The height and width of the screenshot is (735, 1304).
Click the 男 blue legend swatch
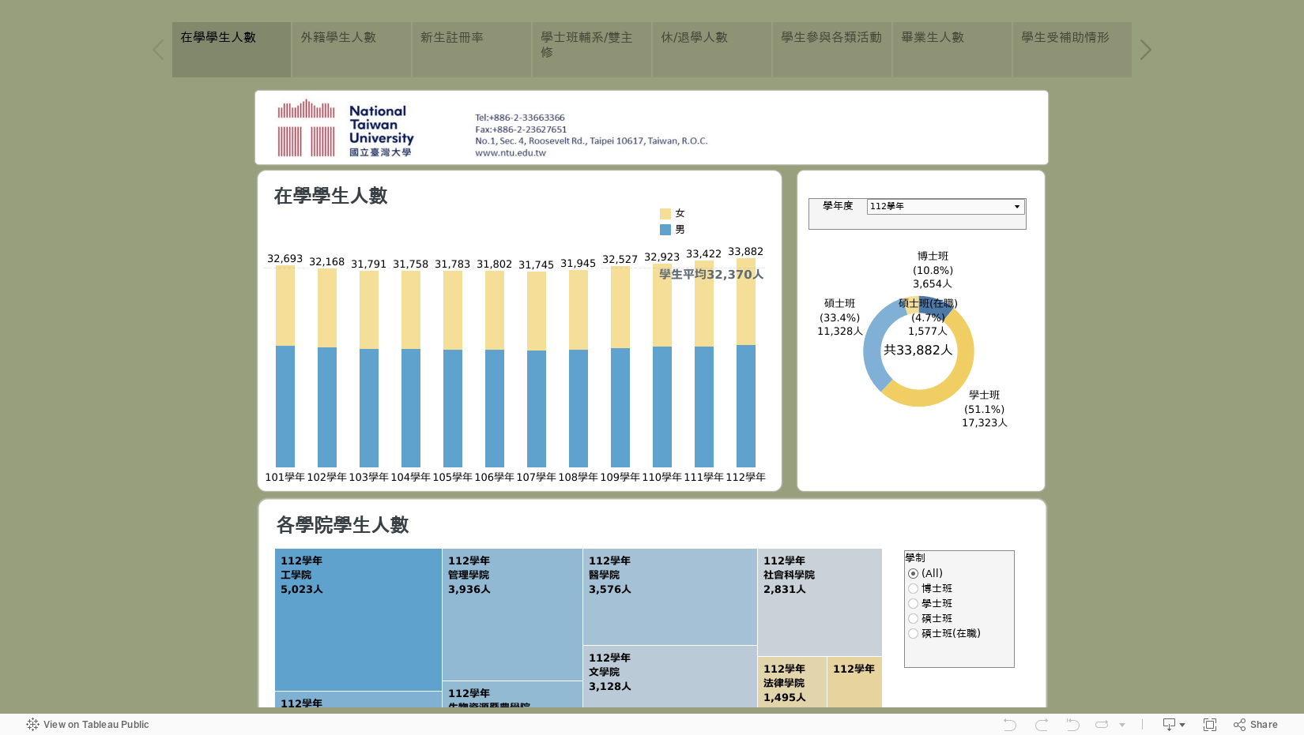pyautogui.click(x=665, y=230)
